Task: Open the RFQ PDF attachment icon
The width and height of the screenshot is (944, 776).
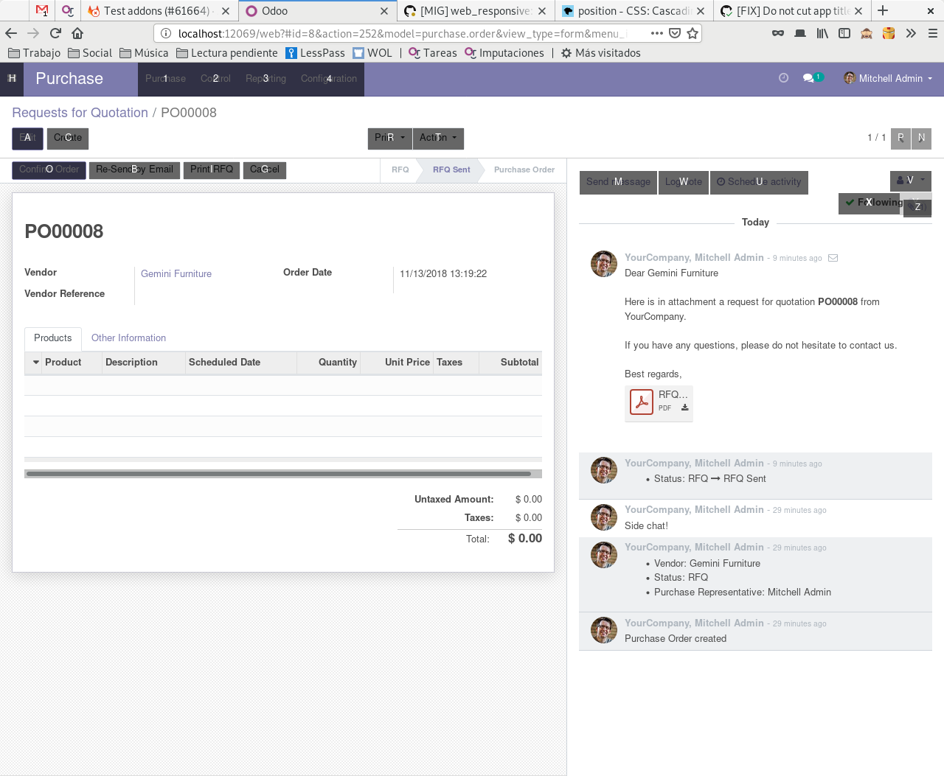Action: 641,401
